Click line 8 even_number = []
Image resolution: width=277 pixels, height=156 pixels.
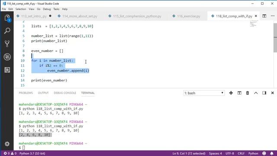coord(47,51)
